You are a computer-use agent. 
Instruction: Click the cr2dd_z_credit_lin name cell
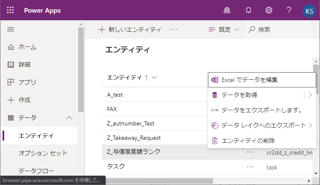pyautogui.click(x=290, y=152)
